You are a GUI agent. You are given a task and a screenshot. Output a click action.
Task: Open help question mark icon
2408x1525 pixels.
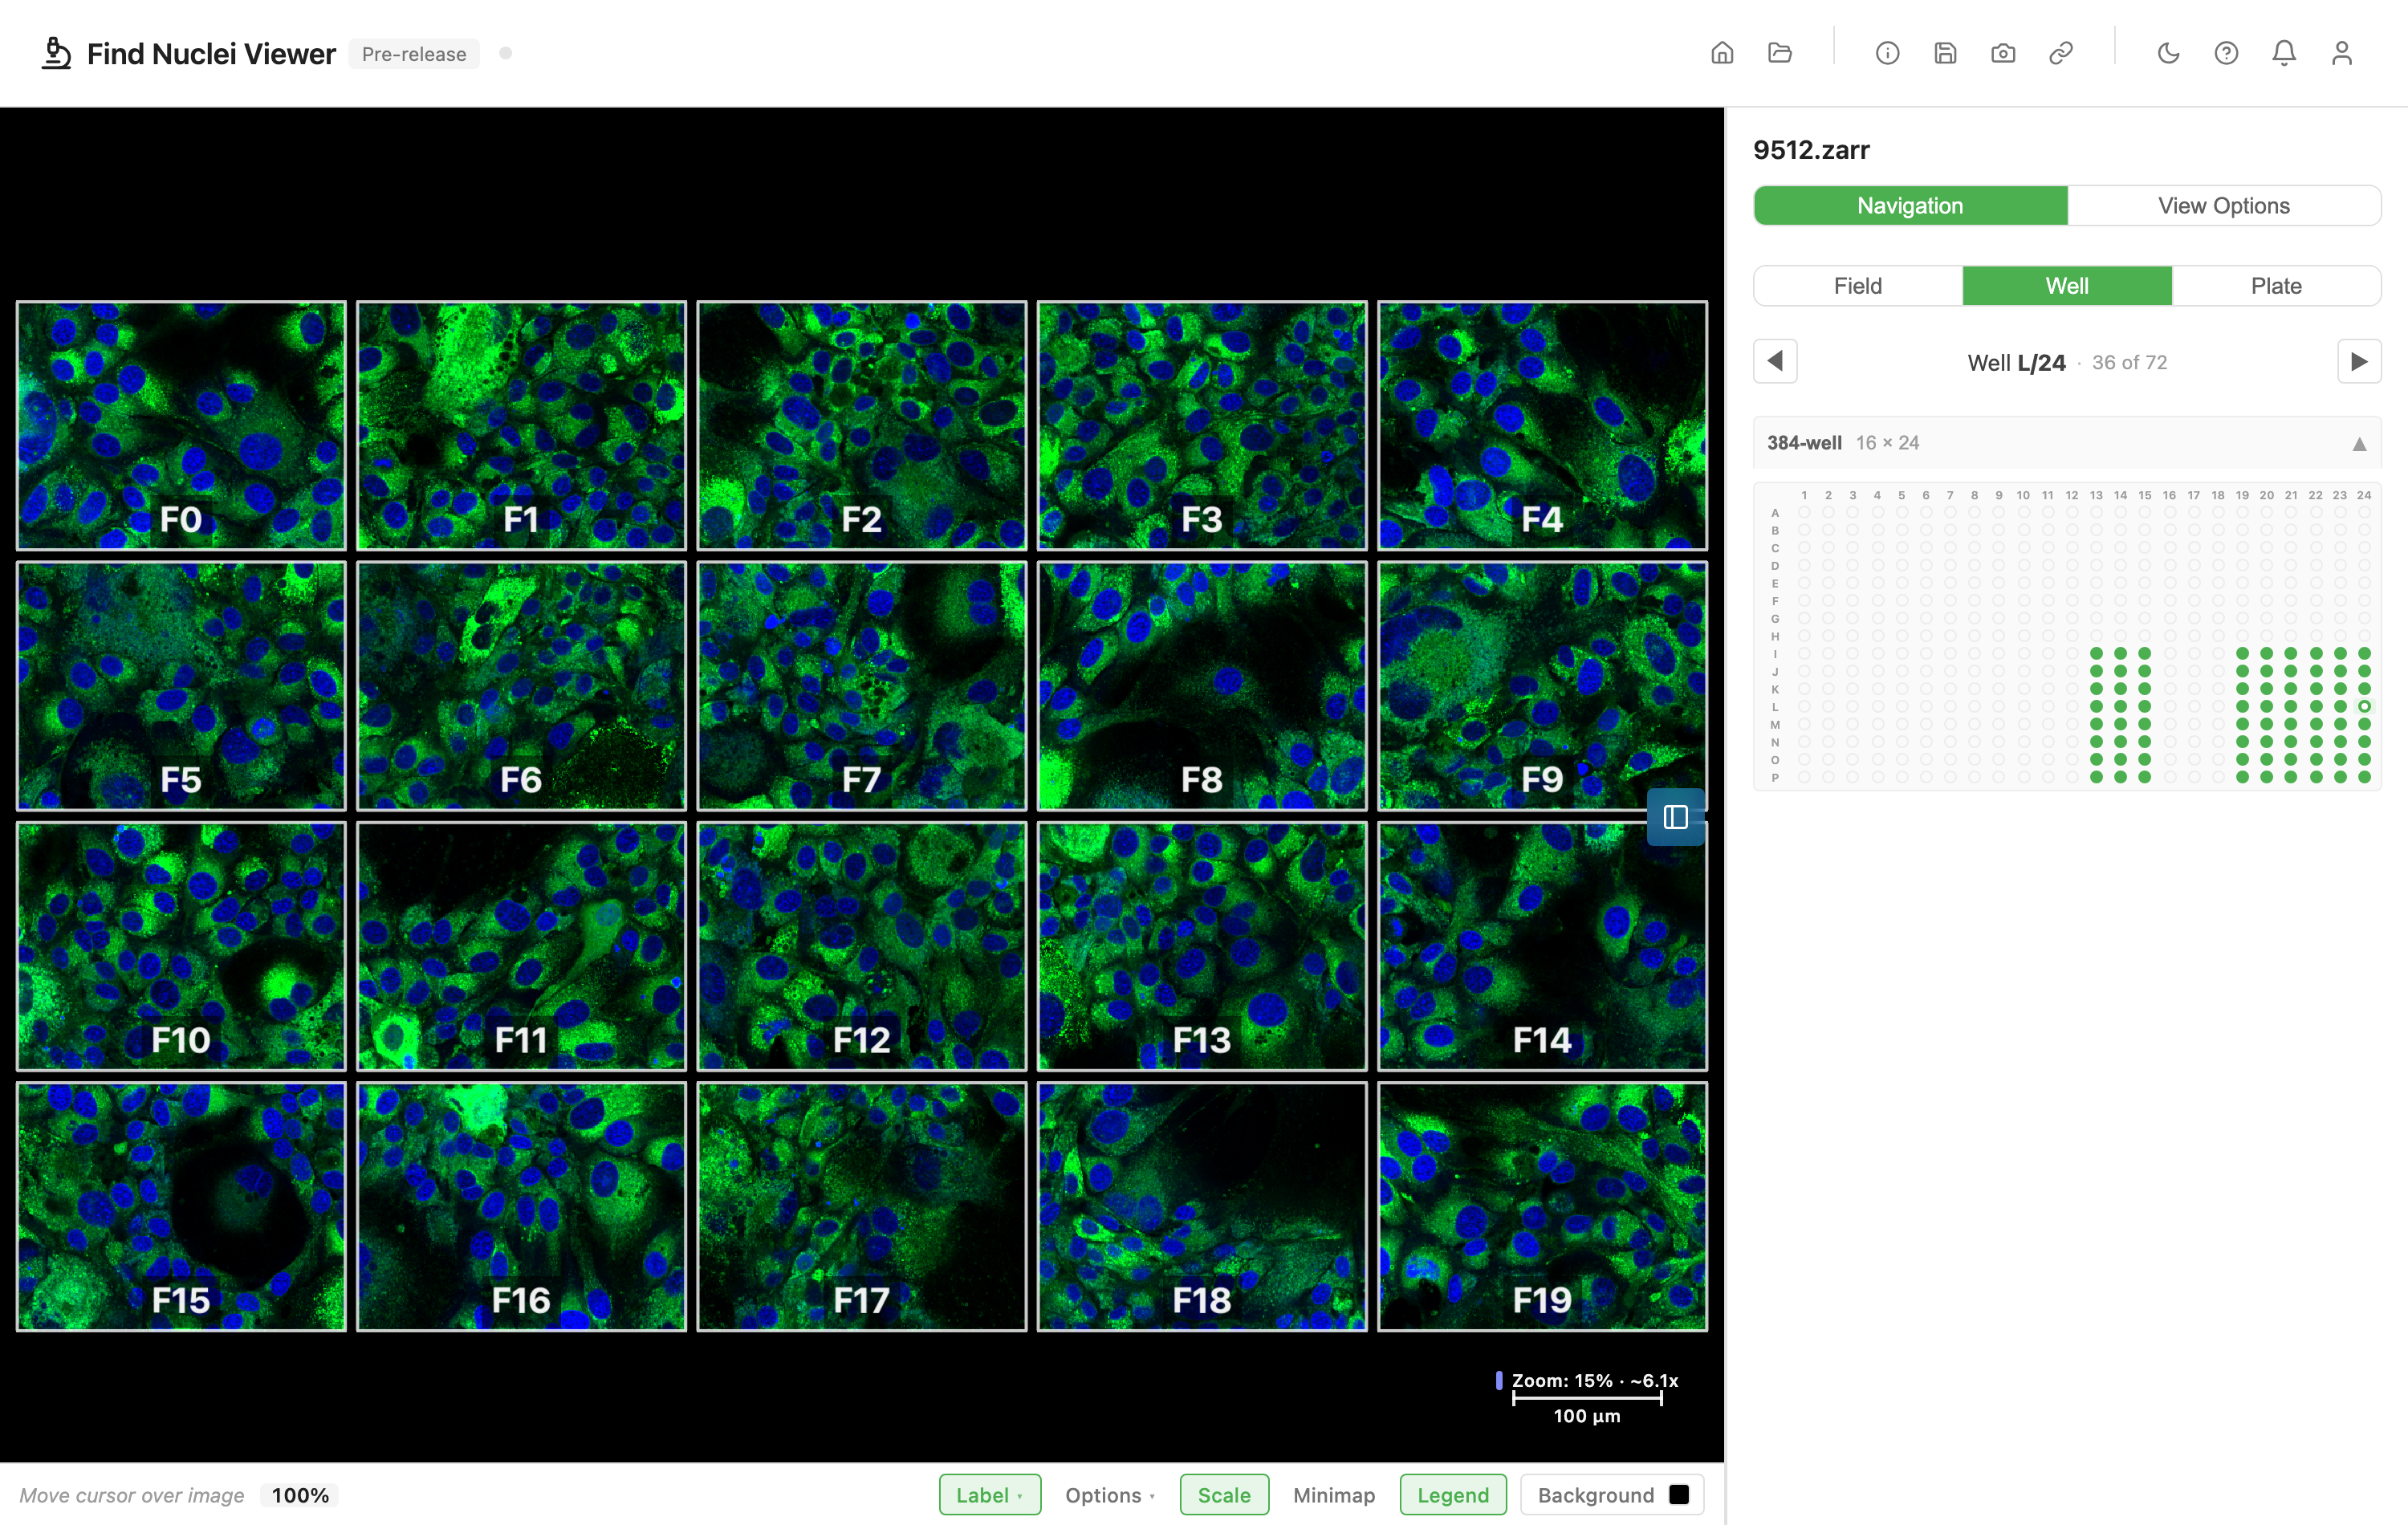2226,53
